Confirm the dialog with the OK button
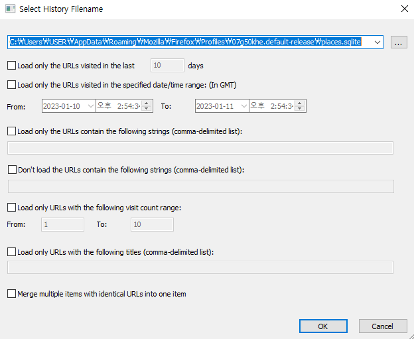414x339 pixels. [x=323, y=326]
